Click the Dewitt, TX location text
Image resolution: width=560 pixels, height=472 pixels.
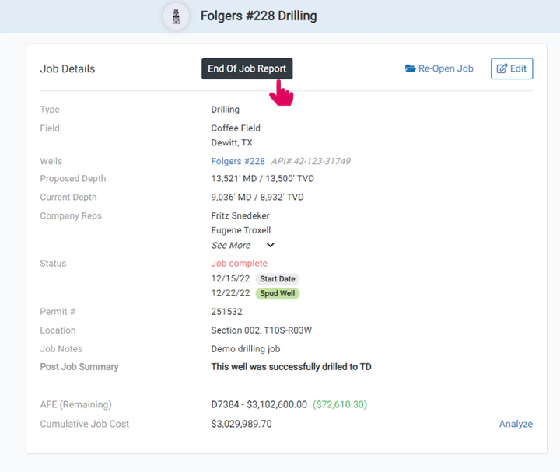click(x=232, y=143)
